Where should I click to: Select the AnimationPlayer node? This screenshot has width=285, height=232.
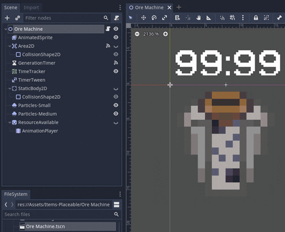pos(40,131)
